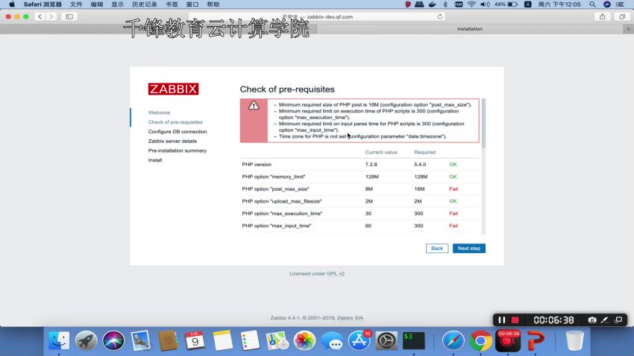Open App Store in the Dock
The height and width of the screenshot is (356, 634).
(x=359, y=340)
